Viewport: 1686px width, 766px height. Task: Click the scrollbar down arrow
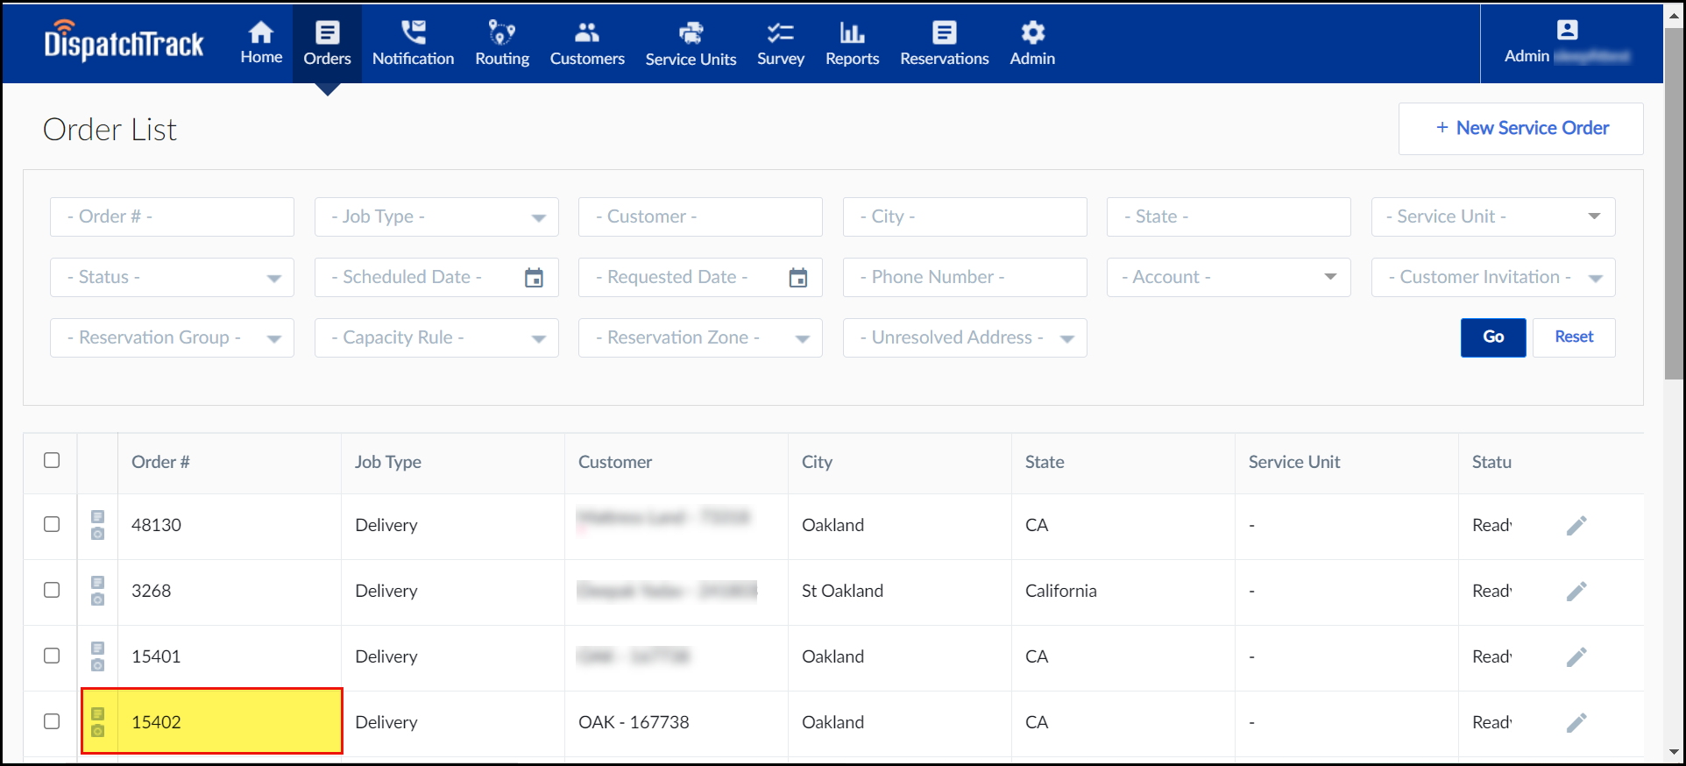pos(1674,753)
